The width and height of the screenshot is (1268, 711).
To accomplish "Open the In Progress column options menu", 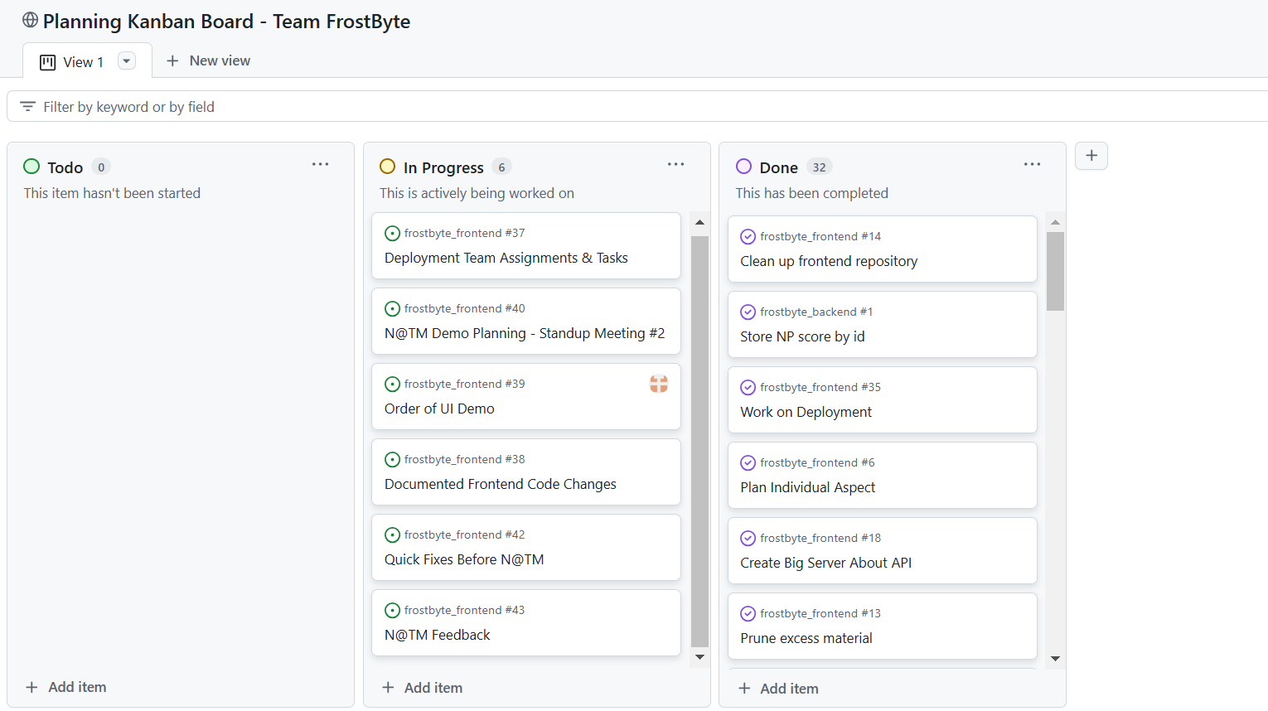I will pyautogui.click(x=675, y=165).
